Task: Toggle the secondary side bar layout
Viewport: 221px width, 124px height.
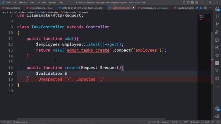Action: point(192,2)
